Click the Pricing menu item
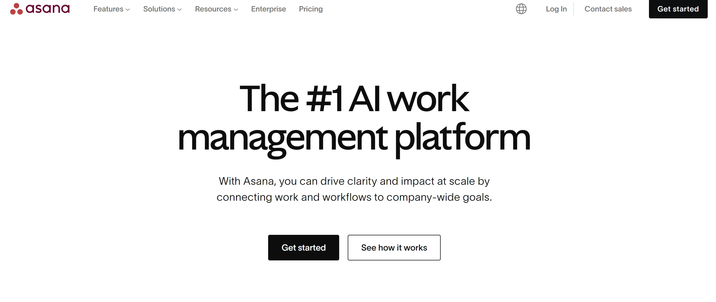716x302 pixels. point(311,9)
